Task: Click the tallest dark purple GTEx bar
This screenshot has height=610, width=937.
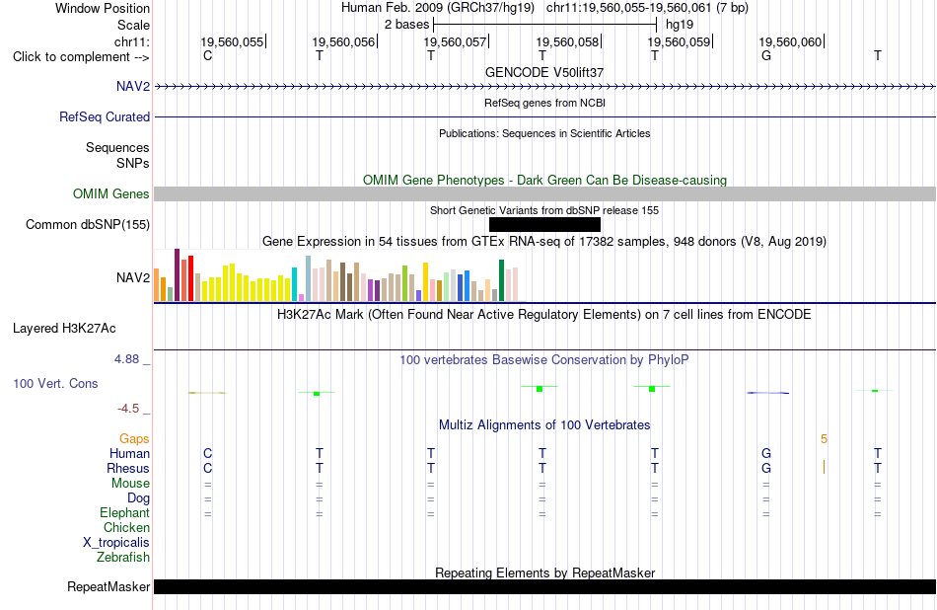Action: pyautogui.click(x=177, y=274)
